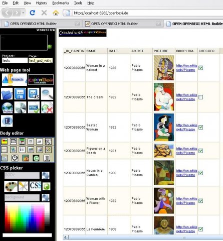
Task: Open the blue L bubble icon
Action: 7,121
